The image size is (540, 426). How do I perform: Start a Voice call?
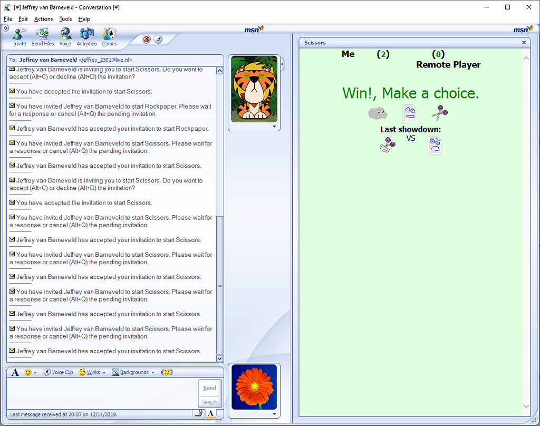65,37
